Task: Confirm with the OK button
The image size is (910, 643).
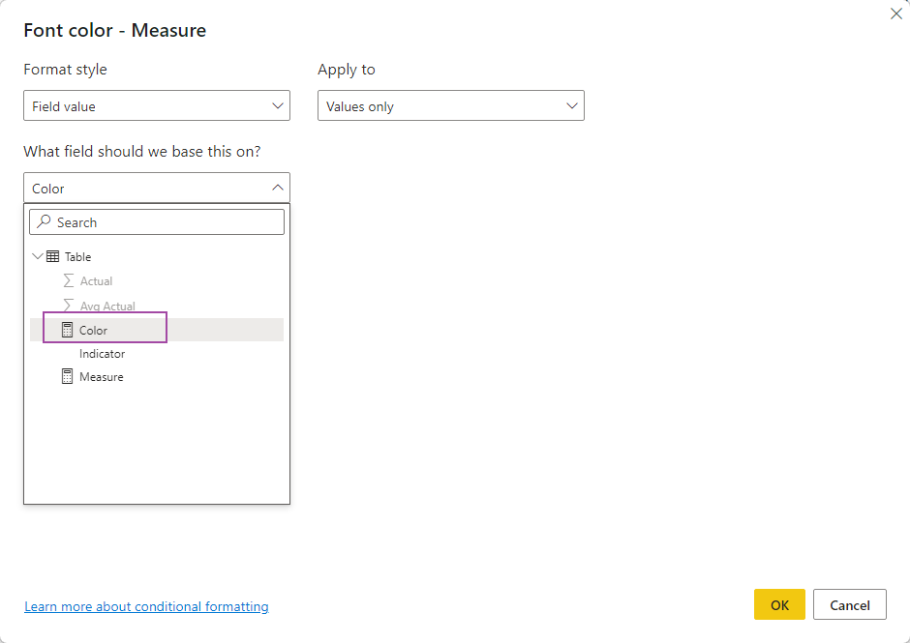Action: 779,604
